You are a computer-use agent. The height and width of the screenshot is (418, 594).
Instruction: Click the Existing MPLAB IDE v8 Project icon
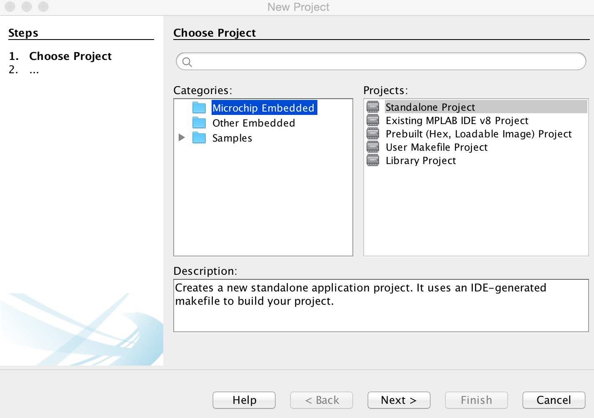pos(373,120)
